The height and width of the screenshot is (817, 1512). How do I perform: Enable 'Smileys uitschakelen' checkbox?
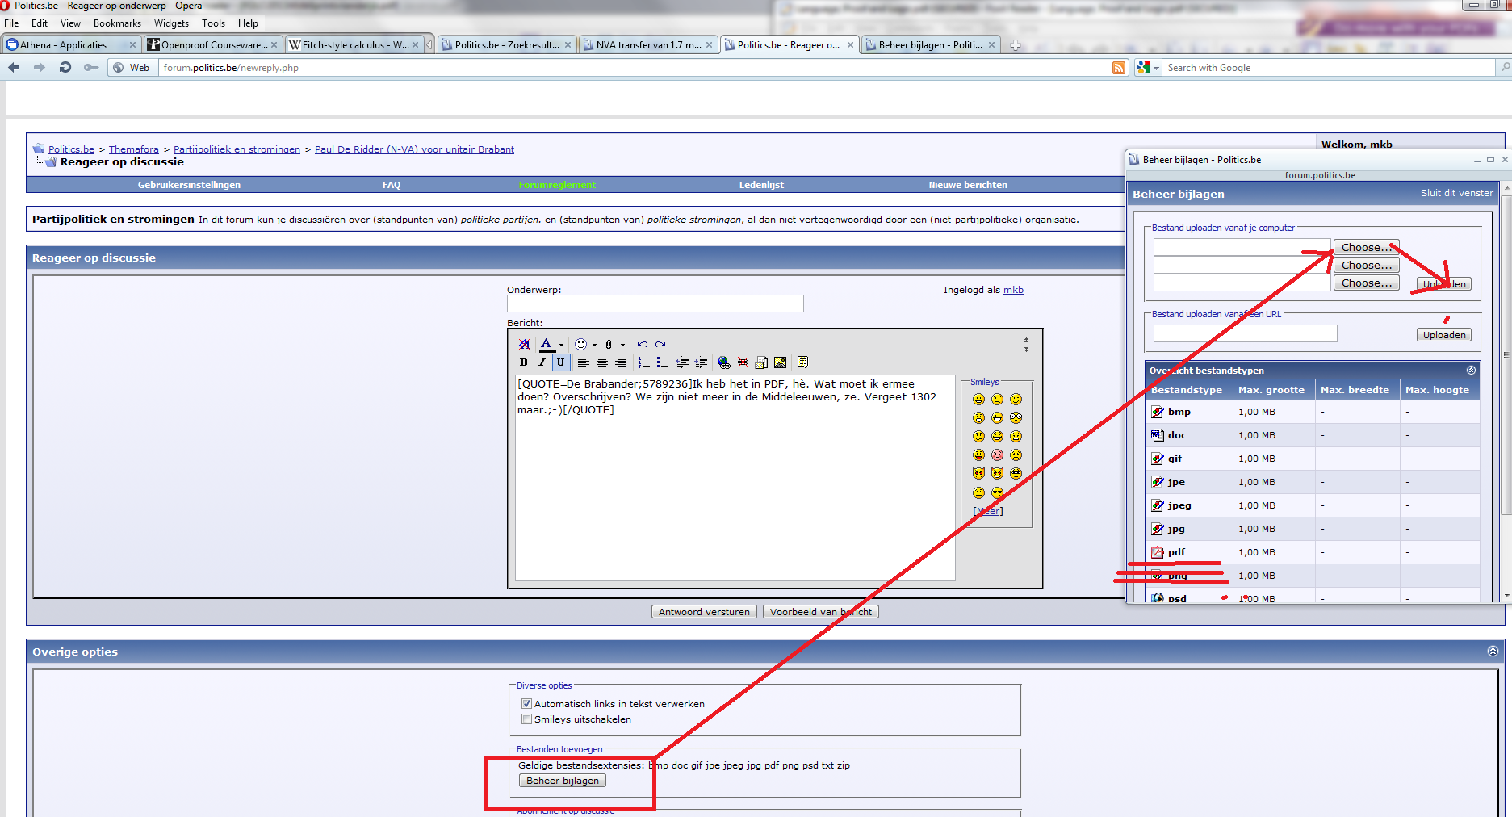526,719
